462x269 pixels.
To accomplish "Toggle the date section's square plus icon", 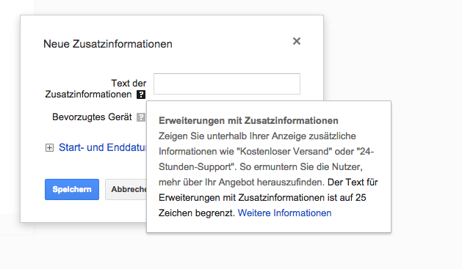I will click(49, 147).
